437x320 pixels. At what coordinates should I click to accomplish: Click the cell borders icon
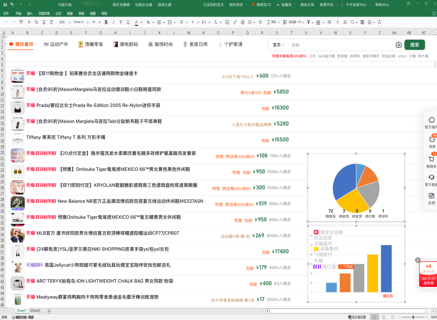(x=159, y=22)
